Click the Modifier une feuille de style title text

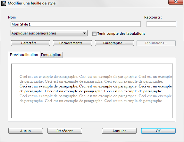tap(32, 3)
